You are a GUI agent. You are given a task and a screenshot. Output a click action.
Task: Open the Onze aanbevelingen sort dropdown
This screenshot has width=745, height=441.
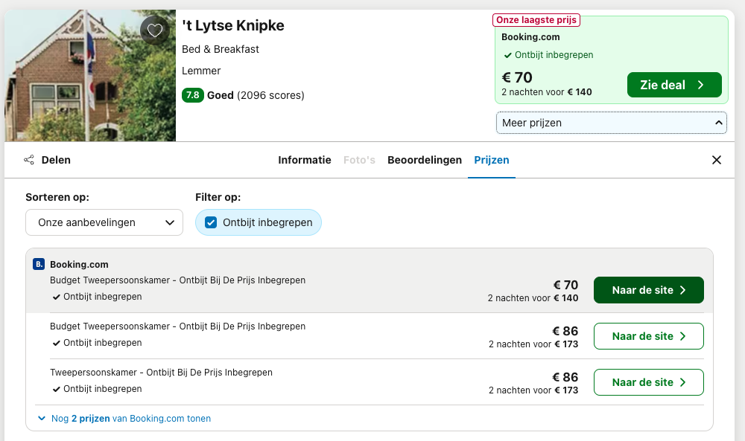click(104, 222)
